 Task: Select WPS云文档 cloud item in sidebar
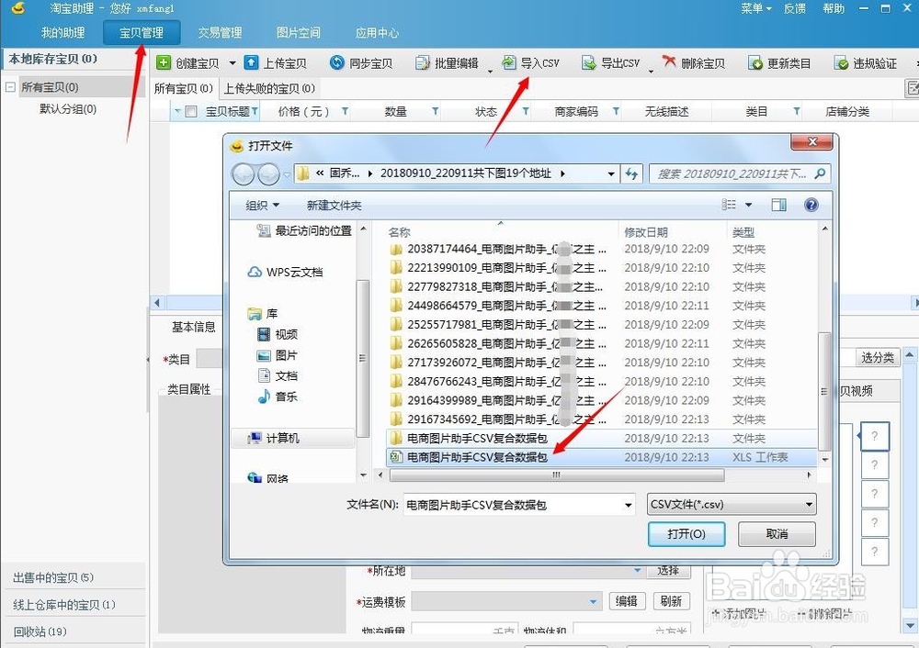(285, 273)
